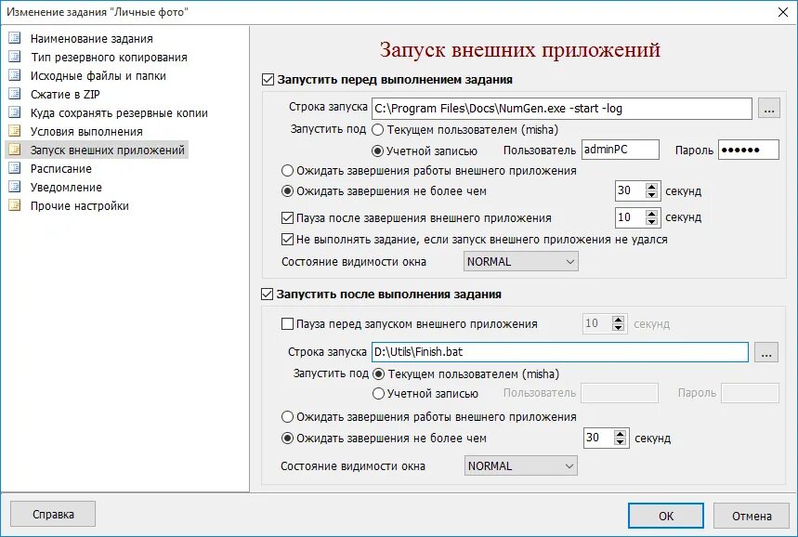Click the Пользователь field containing adminPC
Screen dimensions: 798x537
point(621,150)
